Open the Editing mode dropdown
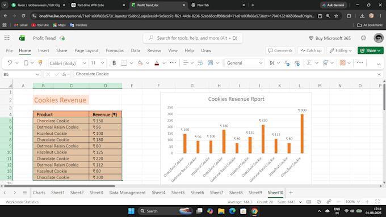This screenshot has height=217, width=386. (341, 50)
